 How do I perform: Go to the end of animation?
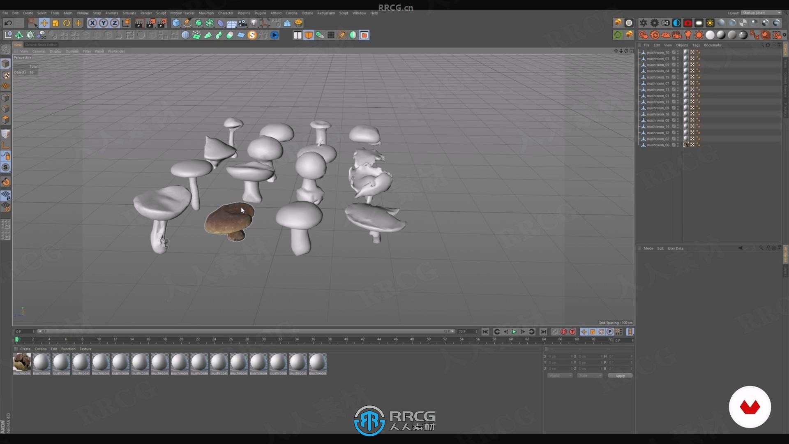pos(543,332)
